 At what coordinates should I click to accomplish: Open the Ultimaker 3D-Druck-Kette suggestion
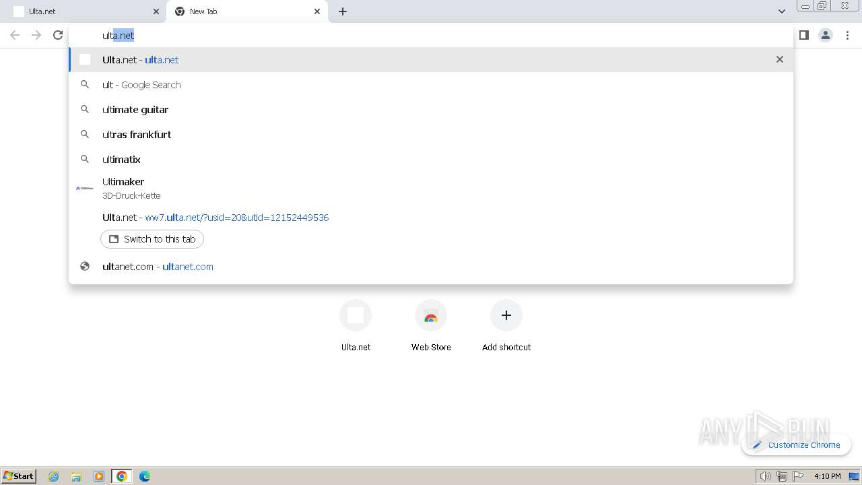coord(431,188)
